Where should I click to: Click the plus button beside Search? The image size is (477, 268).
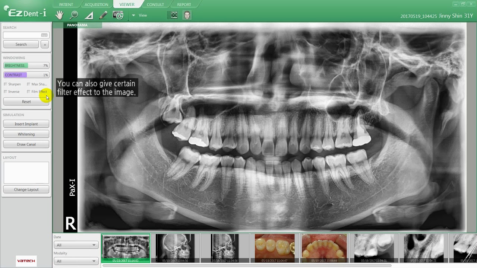click(45, 44)
